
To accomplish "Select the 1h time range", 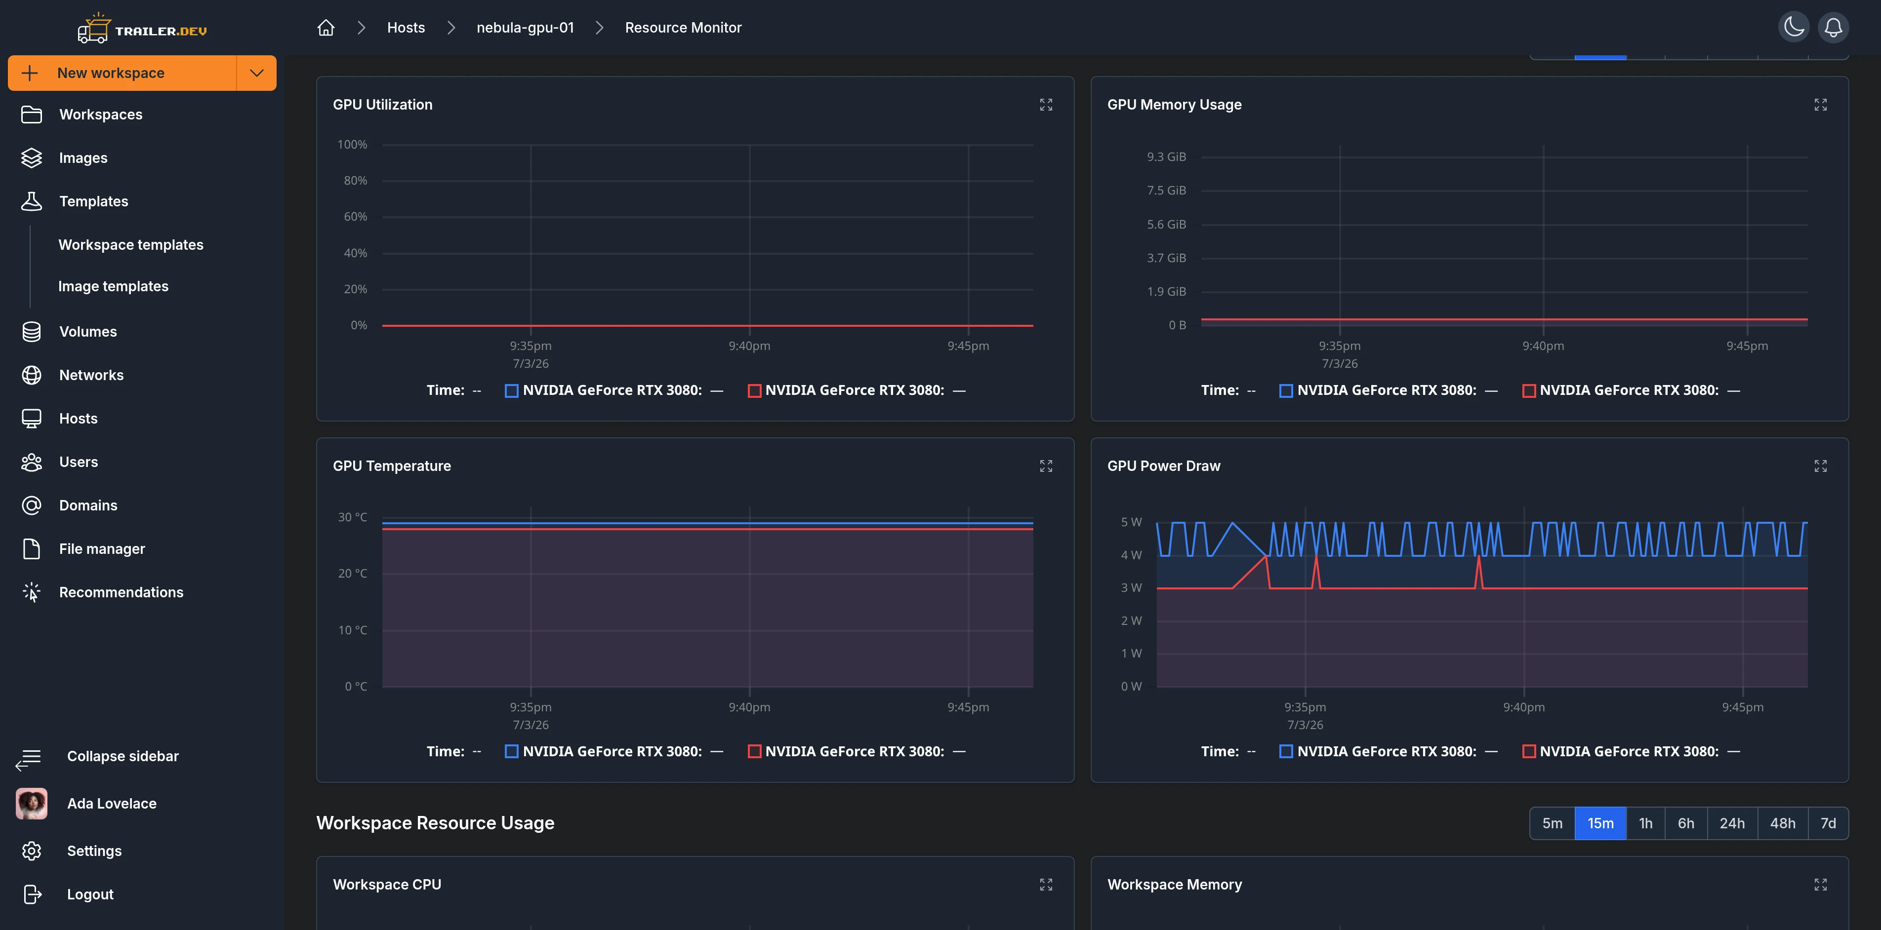I will click(x=1646, y=823).
